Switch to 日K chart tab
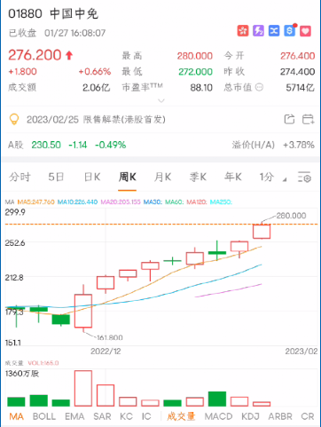Viewport: 321px width, 427px height. click(x=92, y=177)
